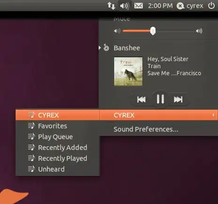
Task: Click the running-app triangle beside Banshee
Action: 100,48
